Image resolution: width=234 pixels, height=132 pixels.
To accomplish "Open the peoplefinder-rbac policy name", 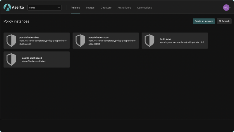I will click(29, 38).
